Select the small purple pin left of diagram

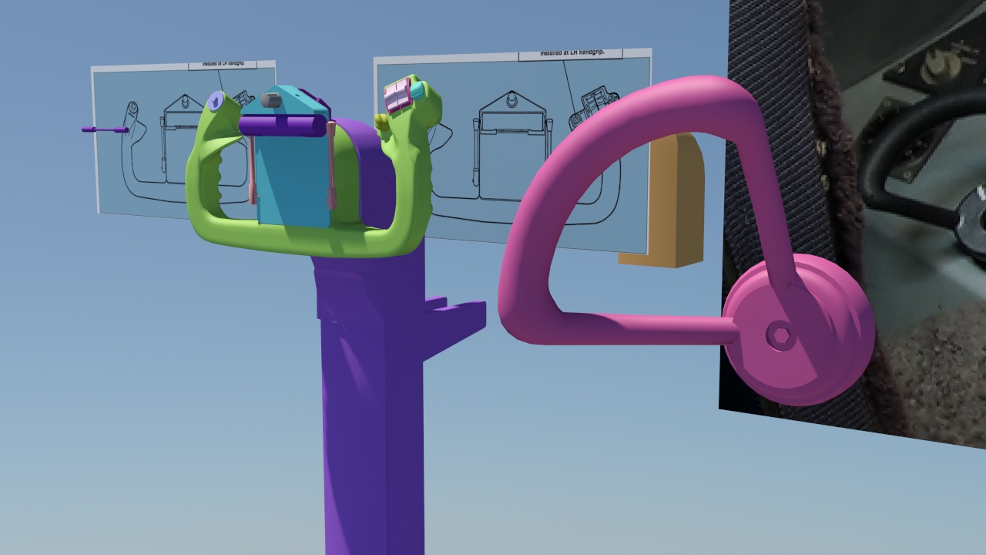coord(106,129)
